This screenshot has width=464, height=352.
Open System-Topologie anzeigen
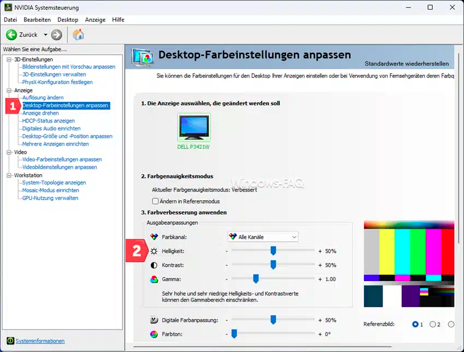54,183
